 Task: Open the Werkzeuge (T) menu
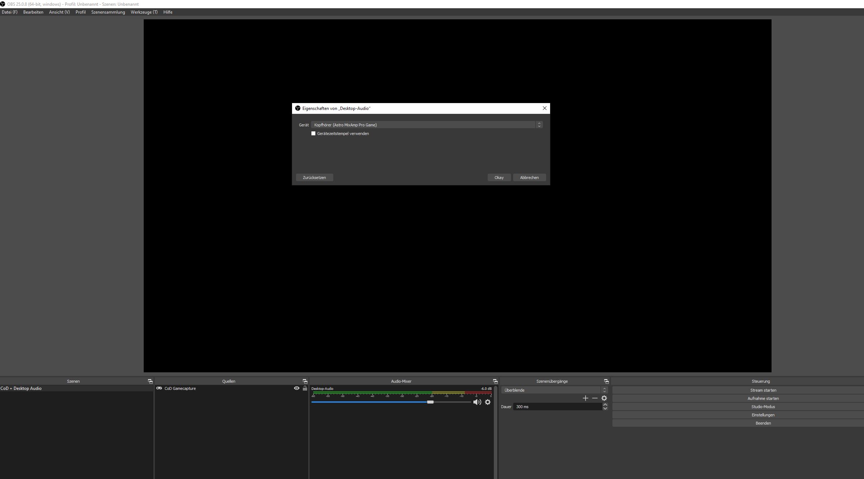(x=144, y=12)
